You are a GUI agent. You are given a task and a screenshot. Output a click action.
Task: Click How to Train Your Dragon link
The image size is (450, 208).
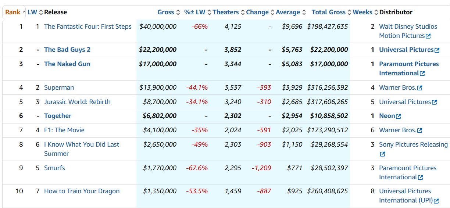[x=82, y=191]
